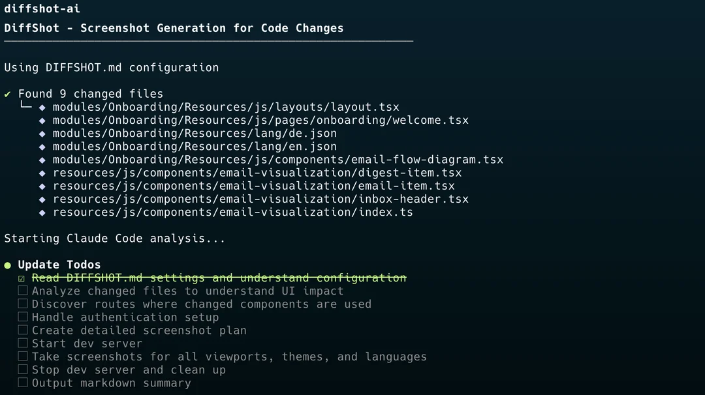Open the email-item.tsx file path
The image size is (705, 395).
pos(253,186)
